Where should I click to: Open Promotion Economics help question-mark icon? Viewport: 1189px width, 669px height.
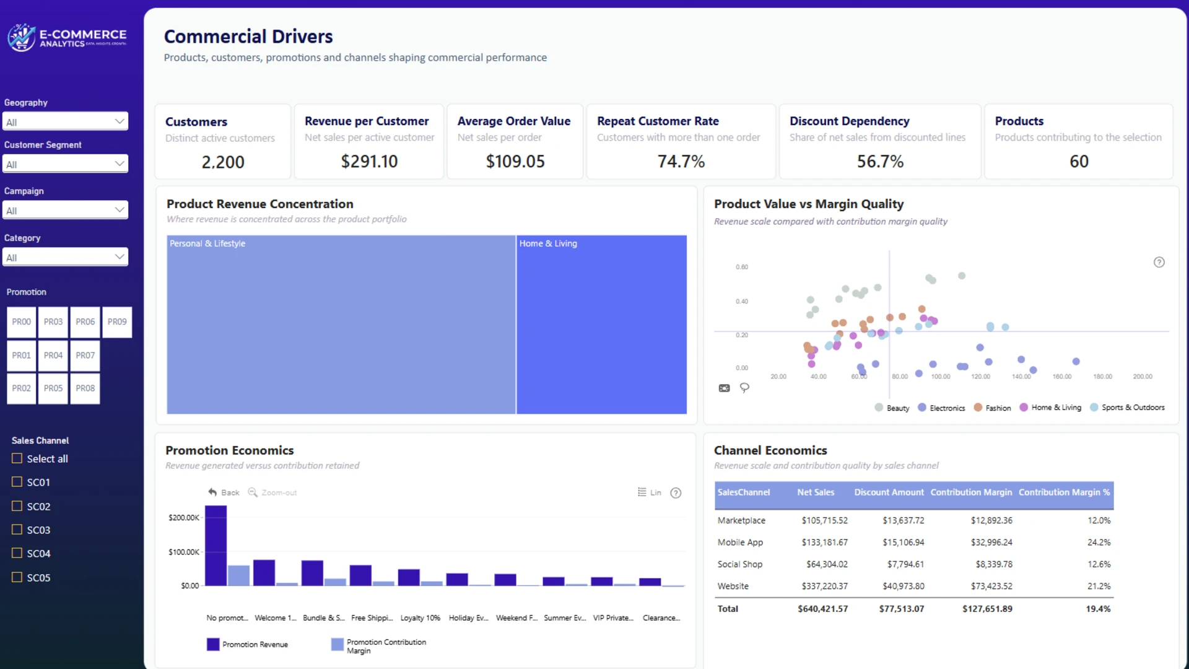(x=676, y=493)
